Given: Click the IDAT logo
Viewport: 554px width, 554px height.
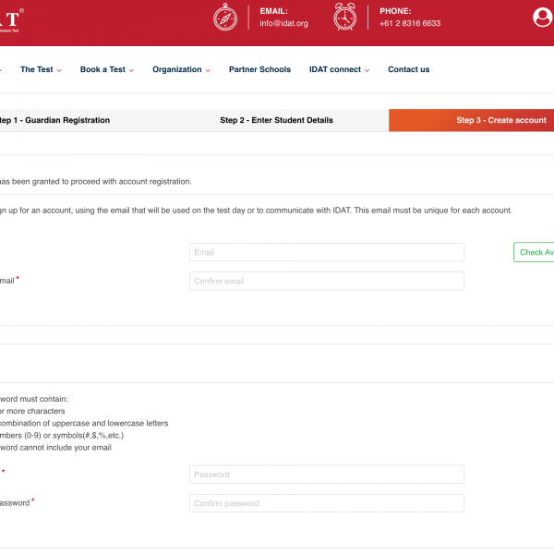Looking at the screenshot, I should tap(7, 17).
